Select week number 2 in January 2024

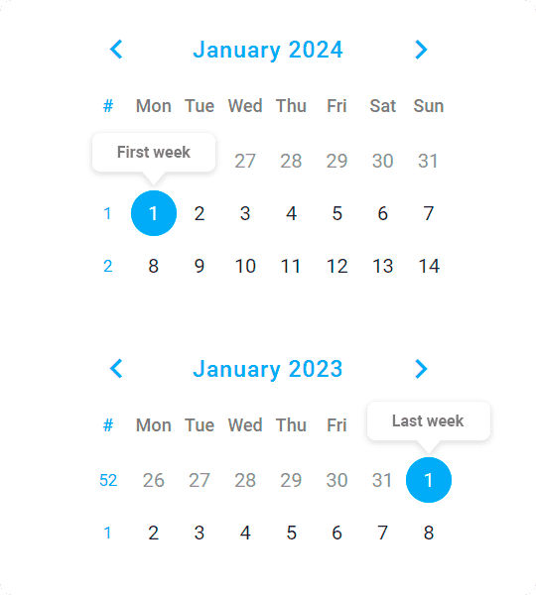point(108,266)
